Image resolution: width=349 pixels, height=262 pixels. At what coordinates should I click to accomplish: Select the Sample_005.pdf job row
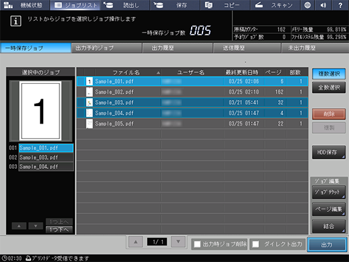pos(192,124)
